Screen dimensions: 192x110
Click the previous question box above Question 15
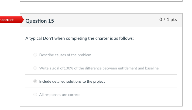(x=101, y=1)
